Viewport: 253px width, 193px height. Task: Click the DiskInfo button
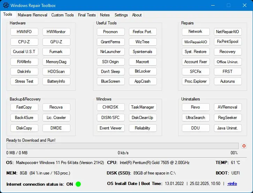click(24, 72)
